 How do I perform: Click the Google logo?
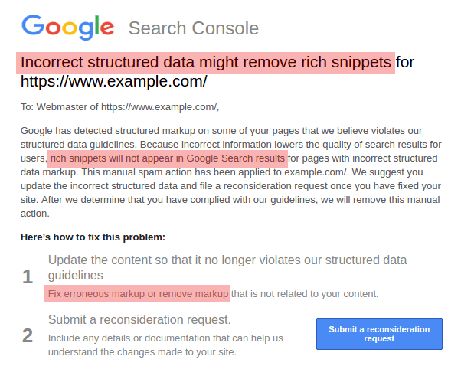[x=68, y=27]
